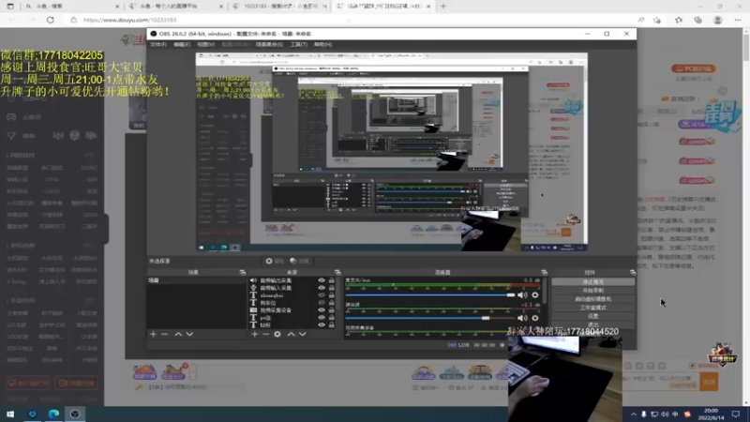
Task: Move the scene up in the Scenes panel
Action: pos(178,334)
